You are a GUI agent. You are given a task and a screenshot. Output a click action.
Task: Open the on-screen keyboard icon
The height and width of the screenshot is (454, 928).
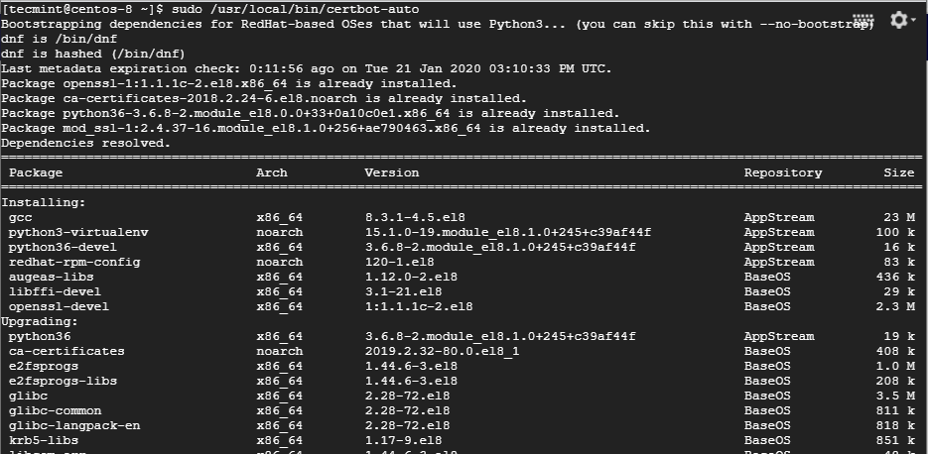pyautogui.click(x=862, y=21)
